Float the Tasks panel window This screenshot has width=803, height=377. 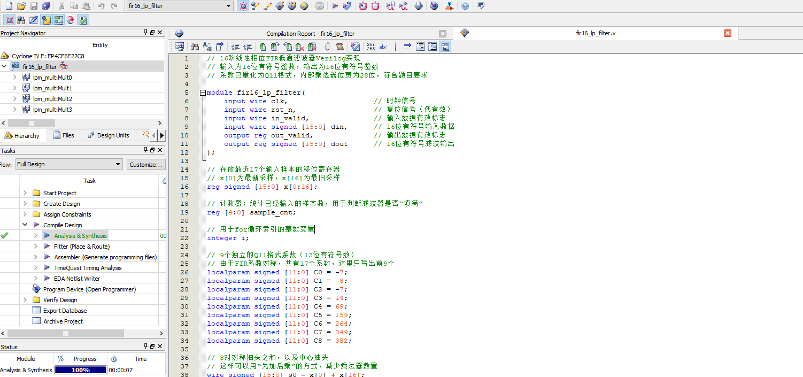click(152, 150)
